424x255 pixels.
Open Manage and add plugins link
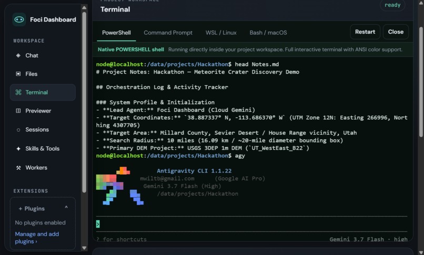coord(37,238)
